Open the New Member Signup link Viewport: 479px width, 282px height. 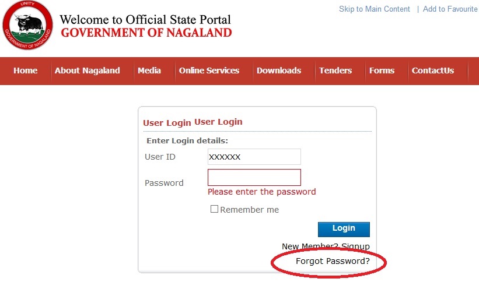coord(326,246)
